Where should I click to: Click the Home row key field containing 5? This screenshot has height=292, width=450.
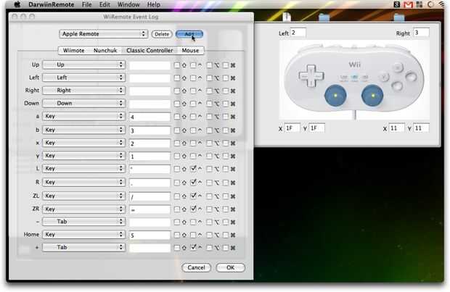click(x=150, y=235)
